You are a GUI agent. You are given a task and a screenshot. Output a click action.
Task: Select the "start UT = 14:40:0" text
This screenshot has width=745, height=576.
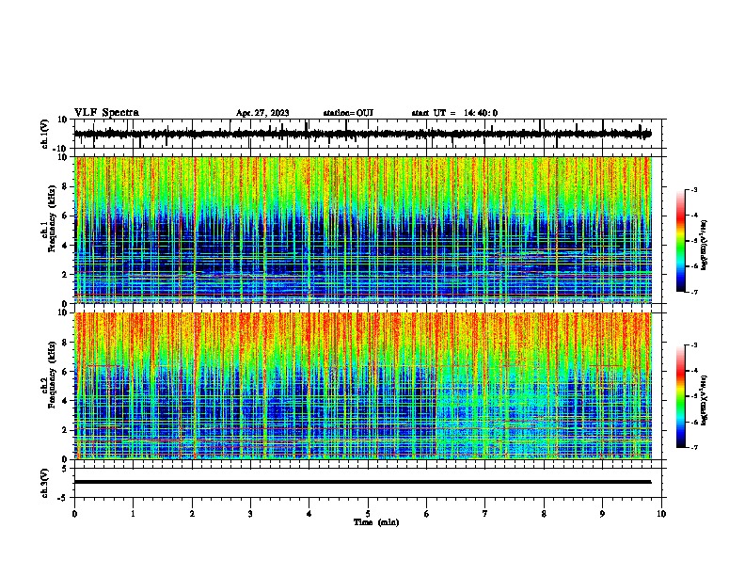click(454, 113)
